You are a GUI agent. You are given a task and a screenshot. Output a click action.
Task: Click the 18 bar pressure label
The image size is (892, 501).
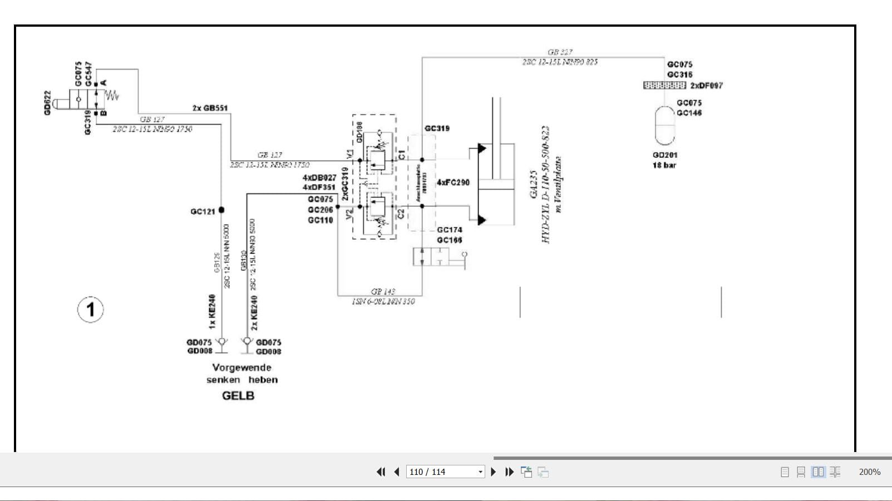(x=664, y=165)
